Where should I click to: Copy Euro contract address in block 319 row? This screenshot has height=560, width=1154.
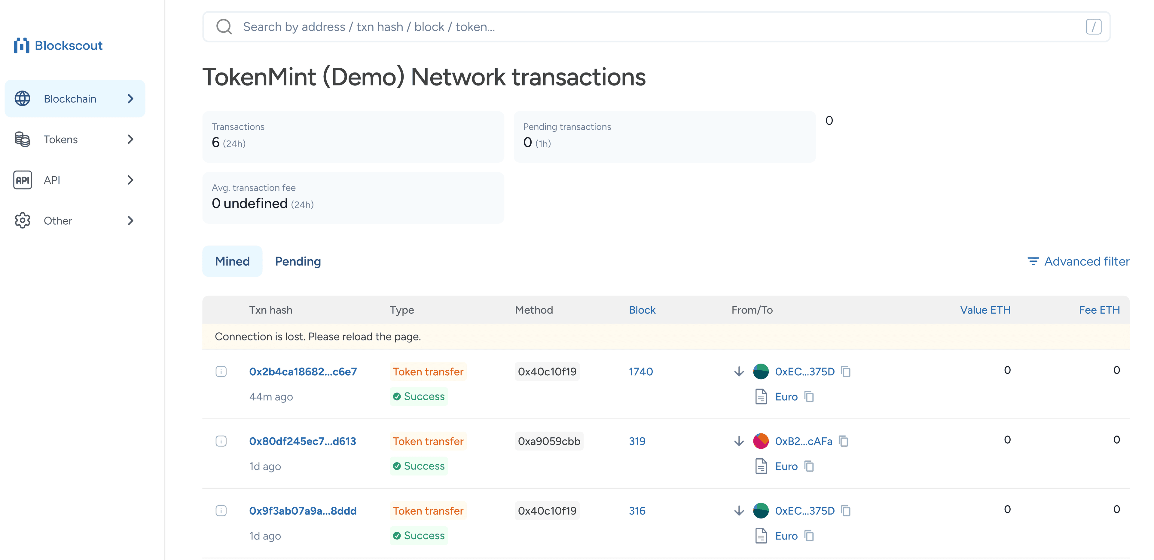(x=809, y=466)
